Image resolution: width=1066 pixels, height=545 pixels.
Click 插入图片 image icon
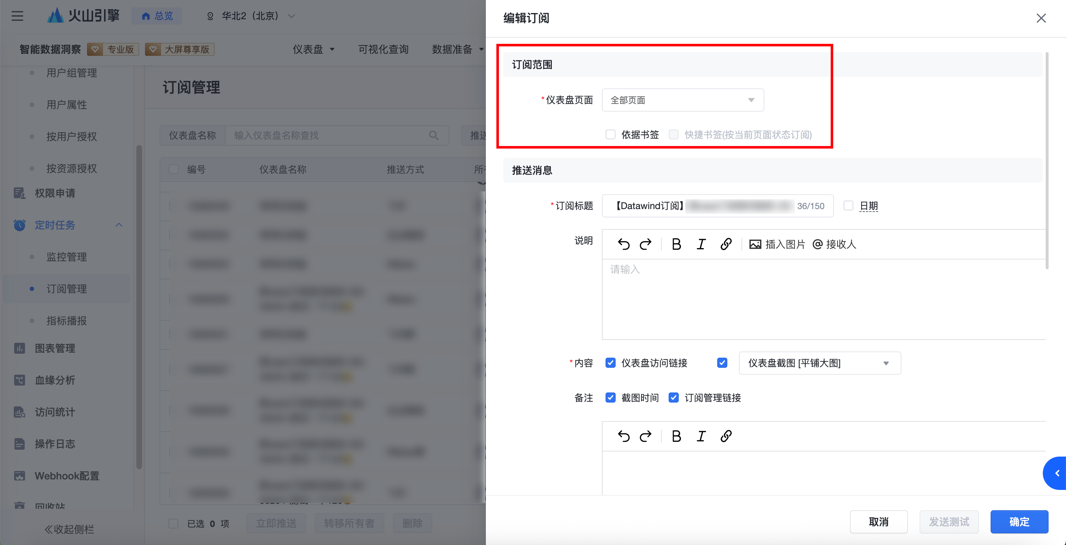coord(755,244)
